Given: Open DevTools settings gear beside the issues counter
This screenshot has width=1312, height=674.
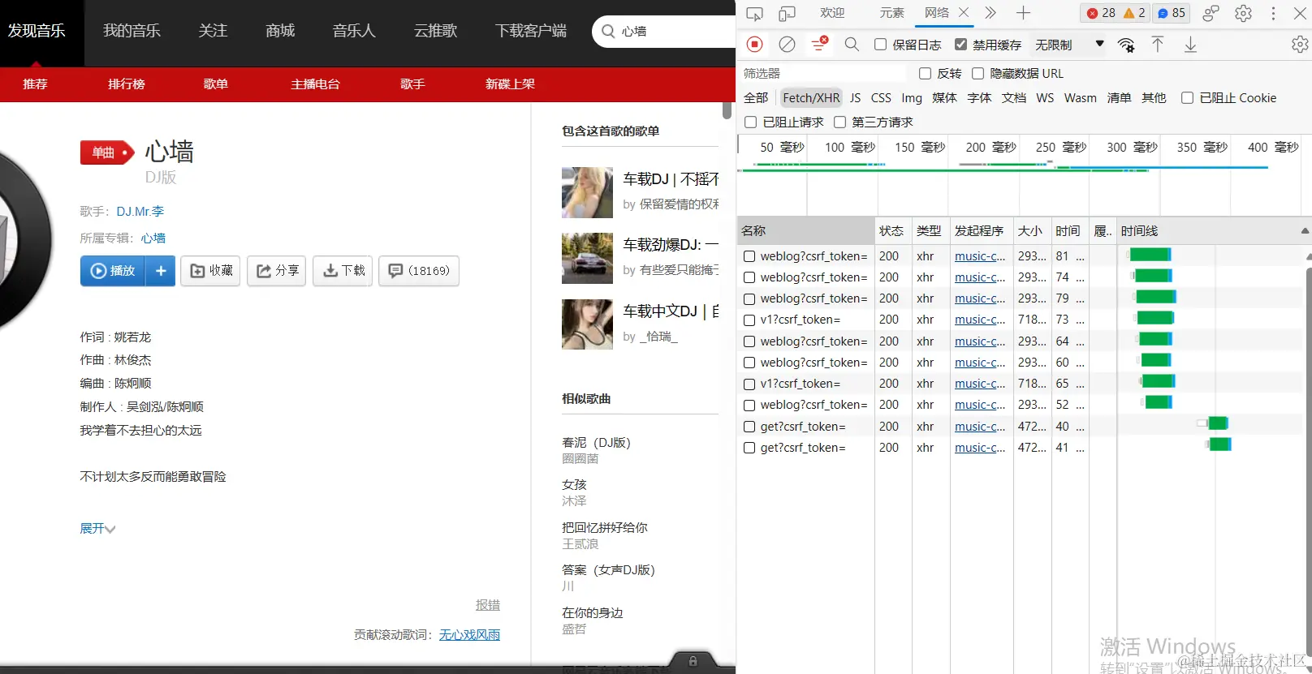Looking at the screenshot, I should pos(1243,13).
